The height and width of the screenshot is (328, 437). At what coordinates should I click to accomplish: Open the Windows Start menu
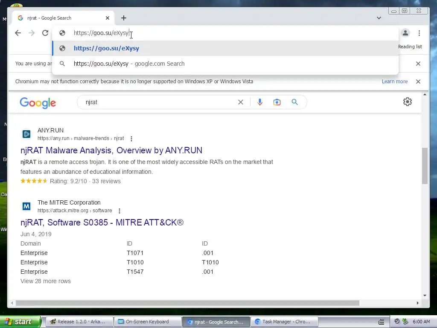pyautogui.click(x=20, y=322)
